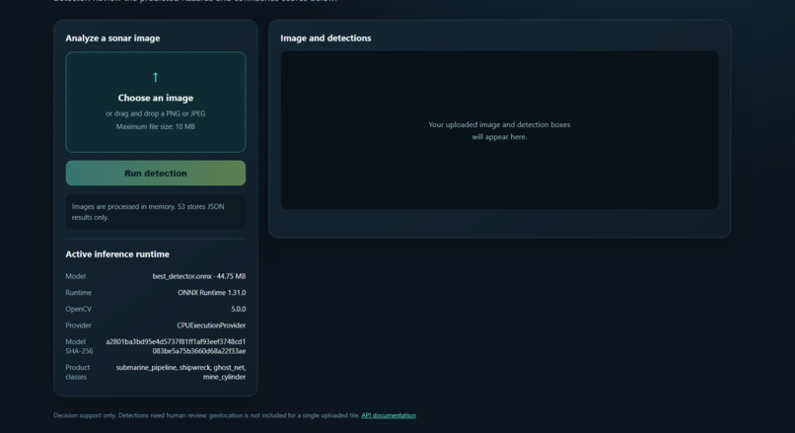The height and width of the screenshot is (433, 795).
Task: Click the ONNX Runtime 1.31.0 value
Action: pos(211,293)
